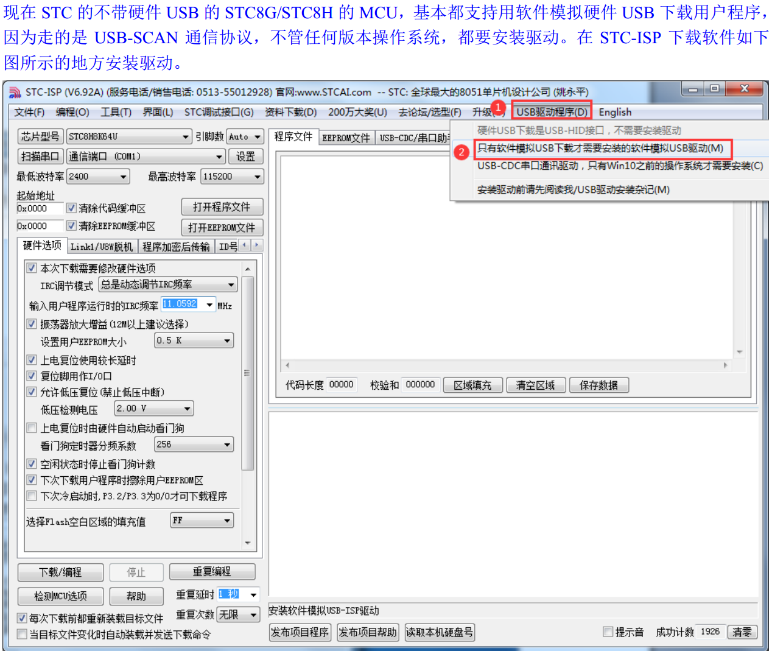Expand the Flash空白区域填充值 FF dropdown
This screenshot has width=772, height=651.
228,521
